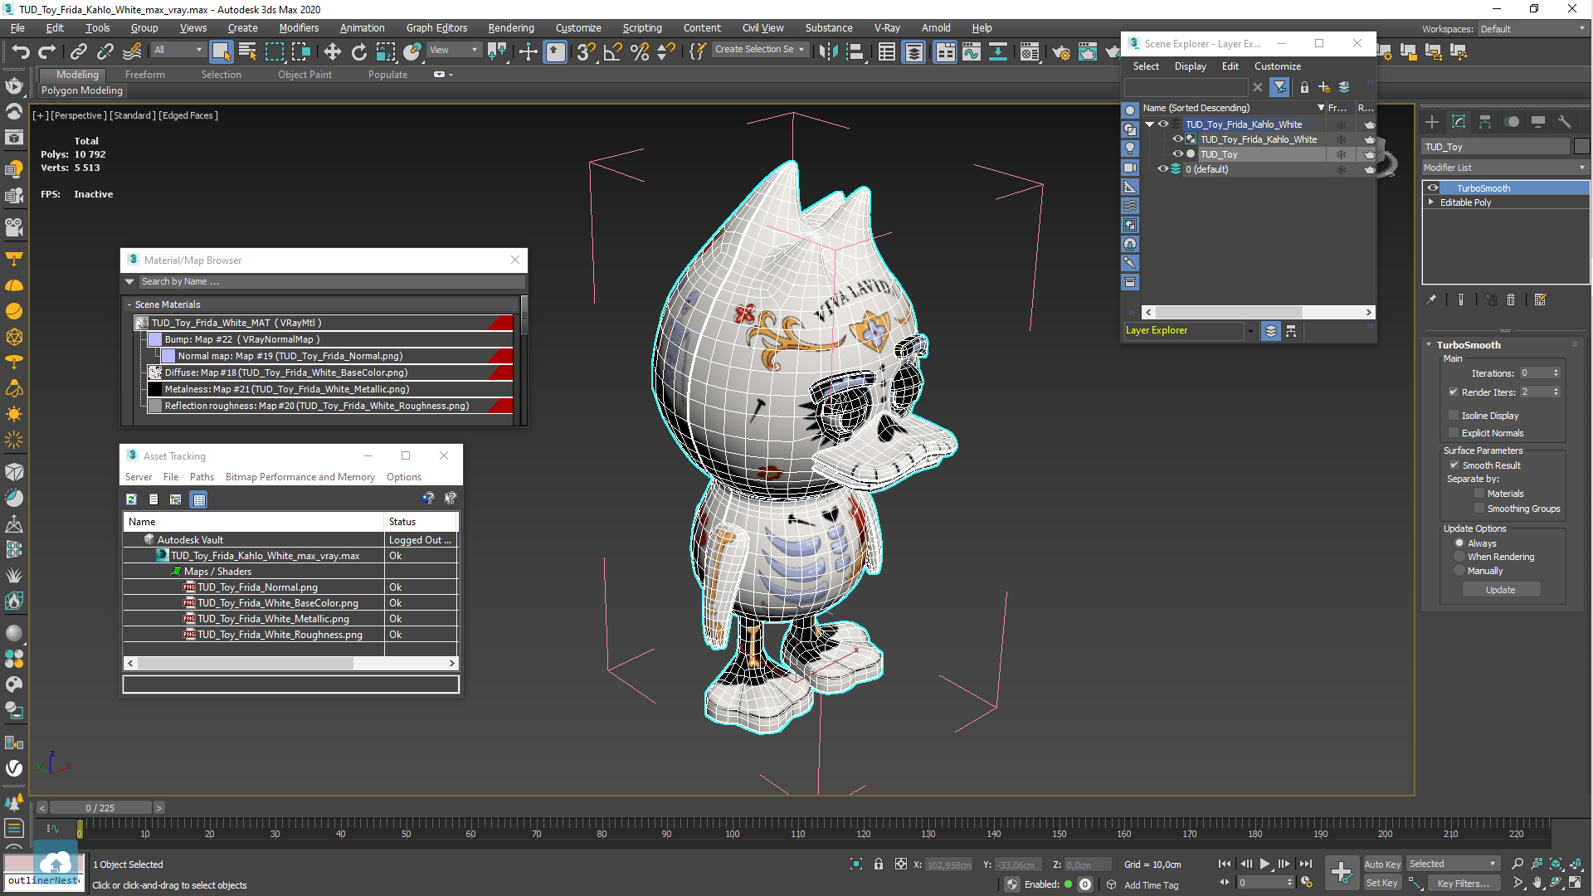This screenshot has height=896, width=1593.
Task: Toggle the Percent Snap icon
Action: point(639,51)
